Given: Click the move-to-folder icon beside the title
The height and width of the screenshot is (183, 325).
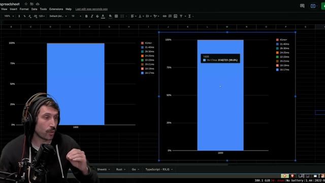Looking at the screenshot, I should click(x=31, y=4).
